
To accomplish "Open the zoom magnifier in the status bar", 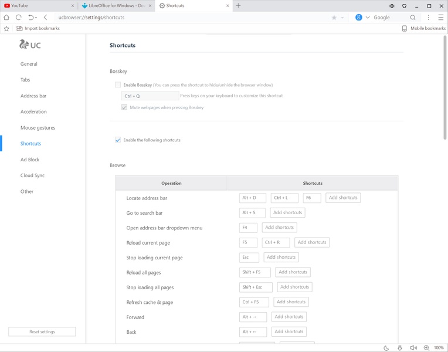I will click(426, 348).
